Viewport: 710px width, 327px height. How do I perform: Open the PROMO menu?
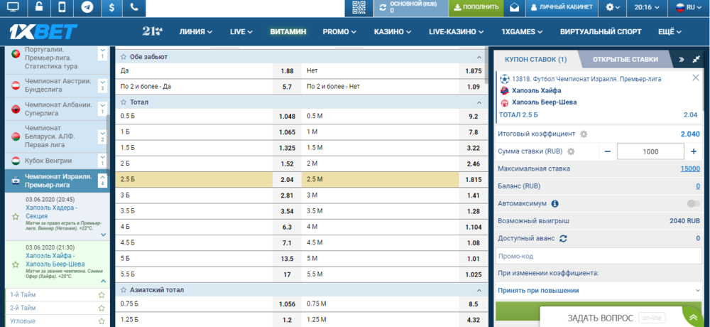(x=339, y=32)
